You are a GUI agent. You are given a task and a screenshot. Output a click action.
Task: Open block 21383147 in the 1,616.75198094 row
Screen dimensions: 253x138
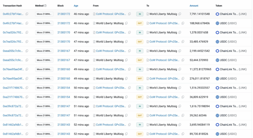pyautogui.click(x=64, y=106)
